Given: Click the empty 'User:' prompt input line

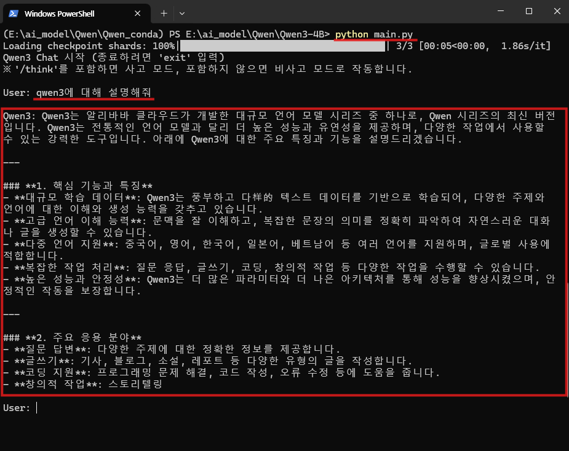Looking at the screenshot, I should 20,408.
